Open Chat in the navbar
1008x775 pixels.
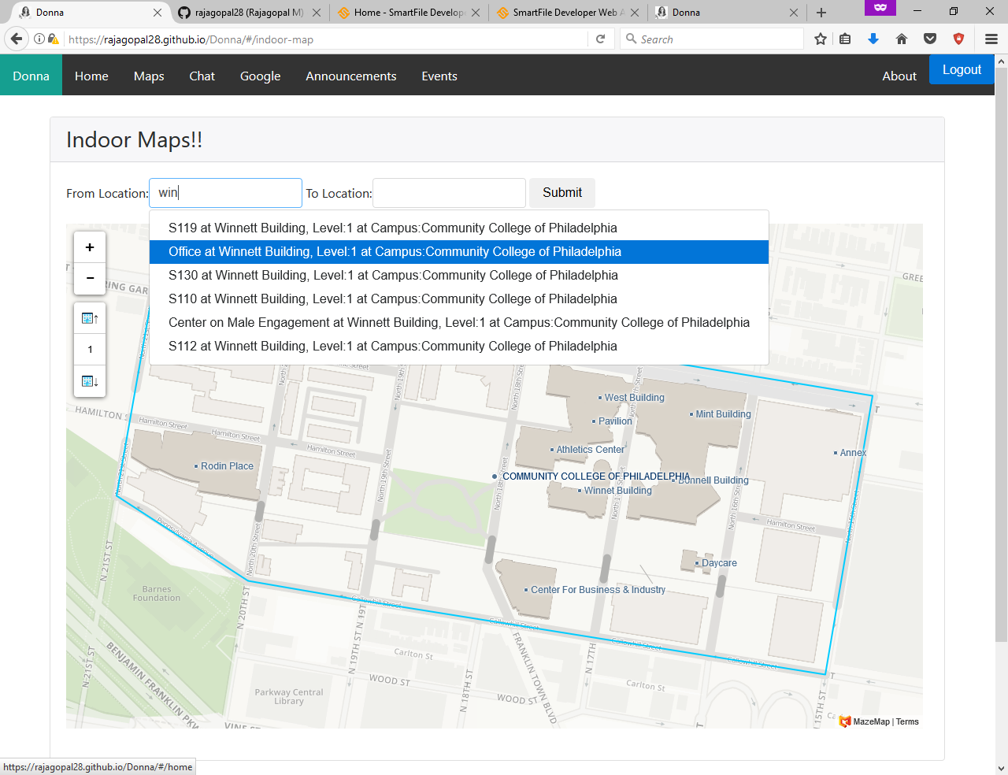point(202,76)
